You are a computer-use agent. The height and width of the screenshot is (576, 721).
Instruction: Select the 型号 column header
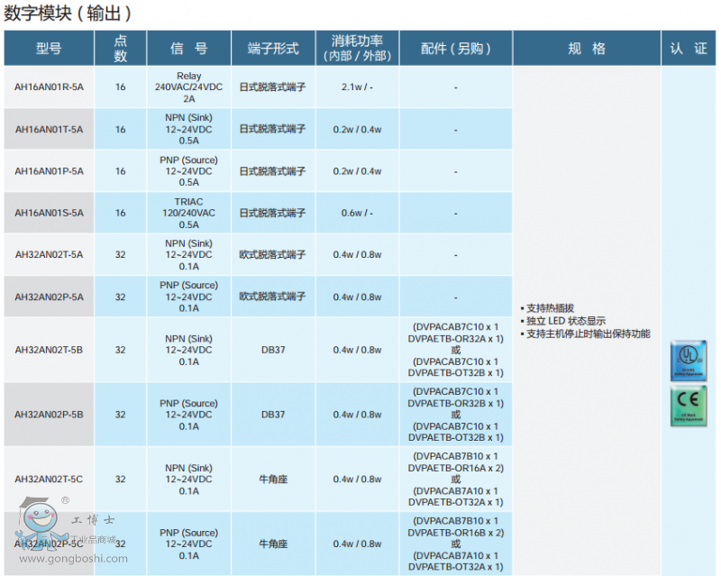click(x=49, y=49)
